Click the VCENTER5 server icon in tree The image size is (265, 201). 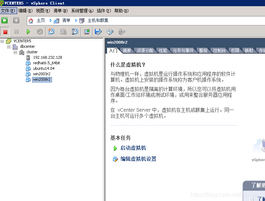tap(9, 41)
